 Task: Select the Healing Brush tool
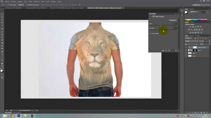(2, 29)
